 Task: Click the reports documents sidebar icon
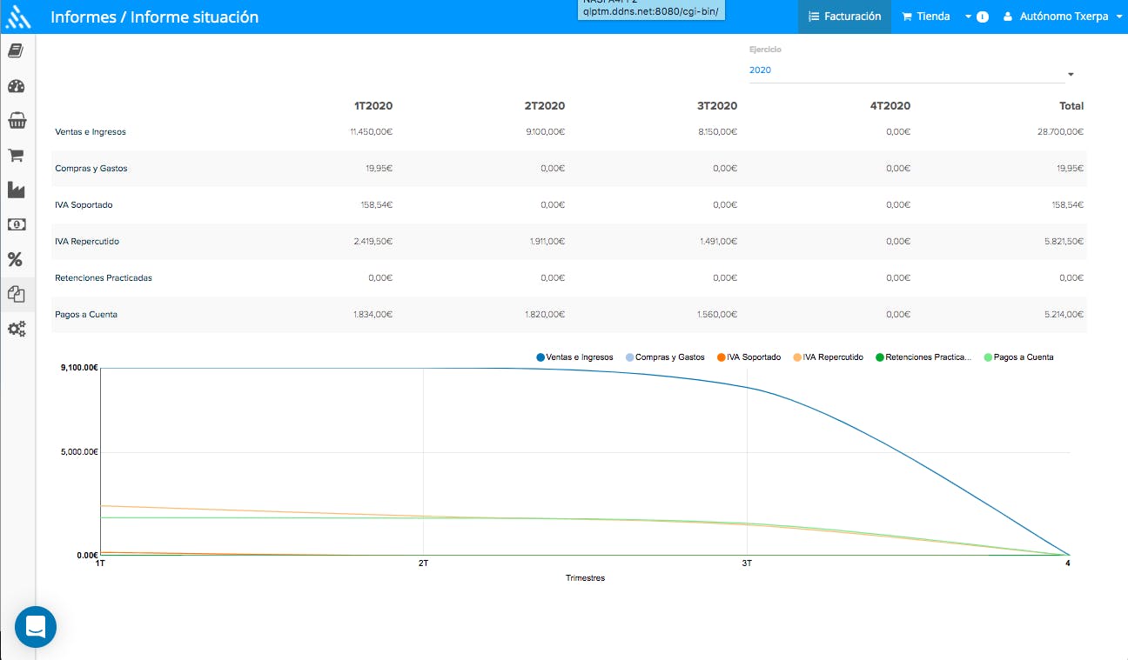point(17,295)
